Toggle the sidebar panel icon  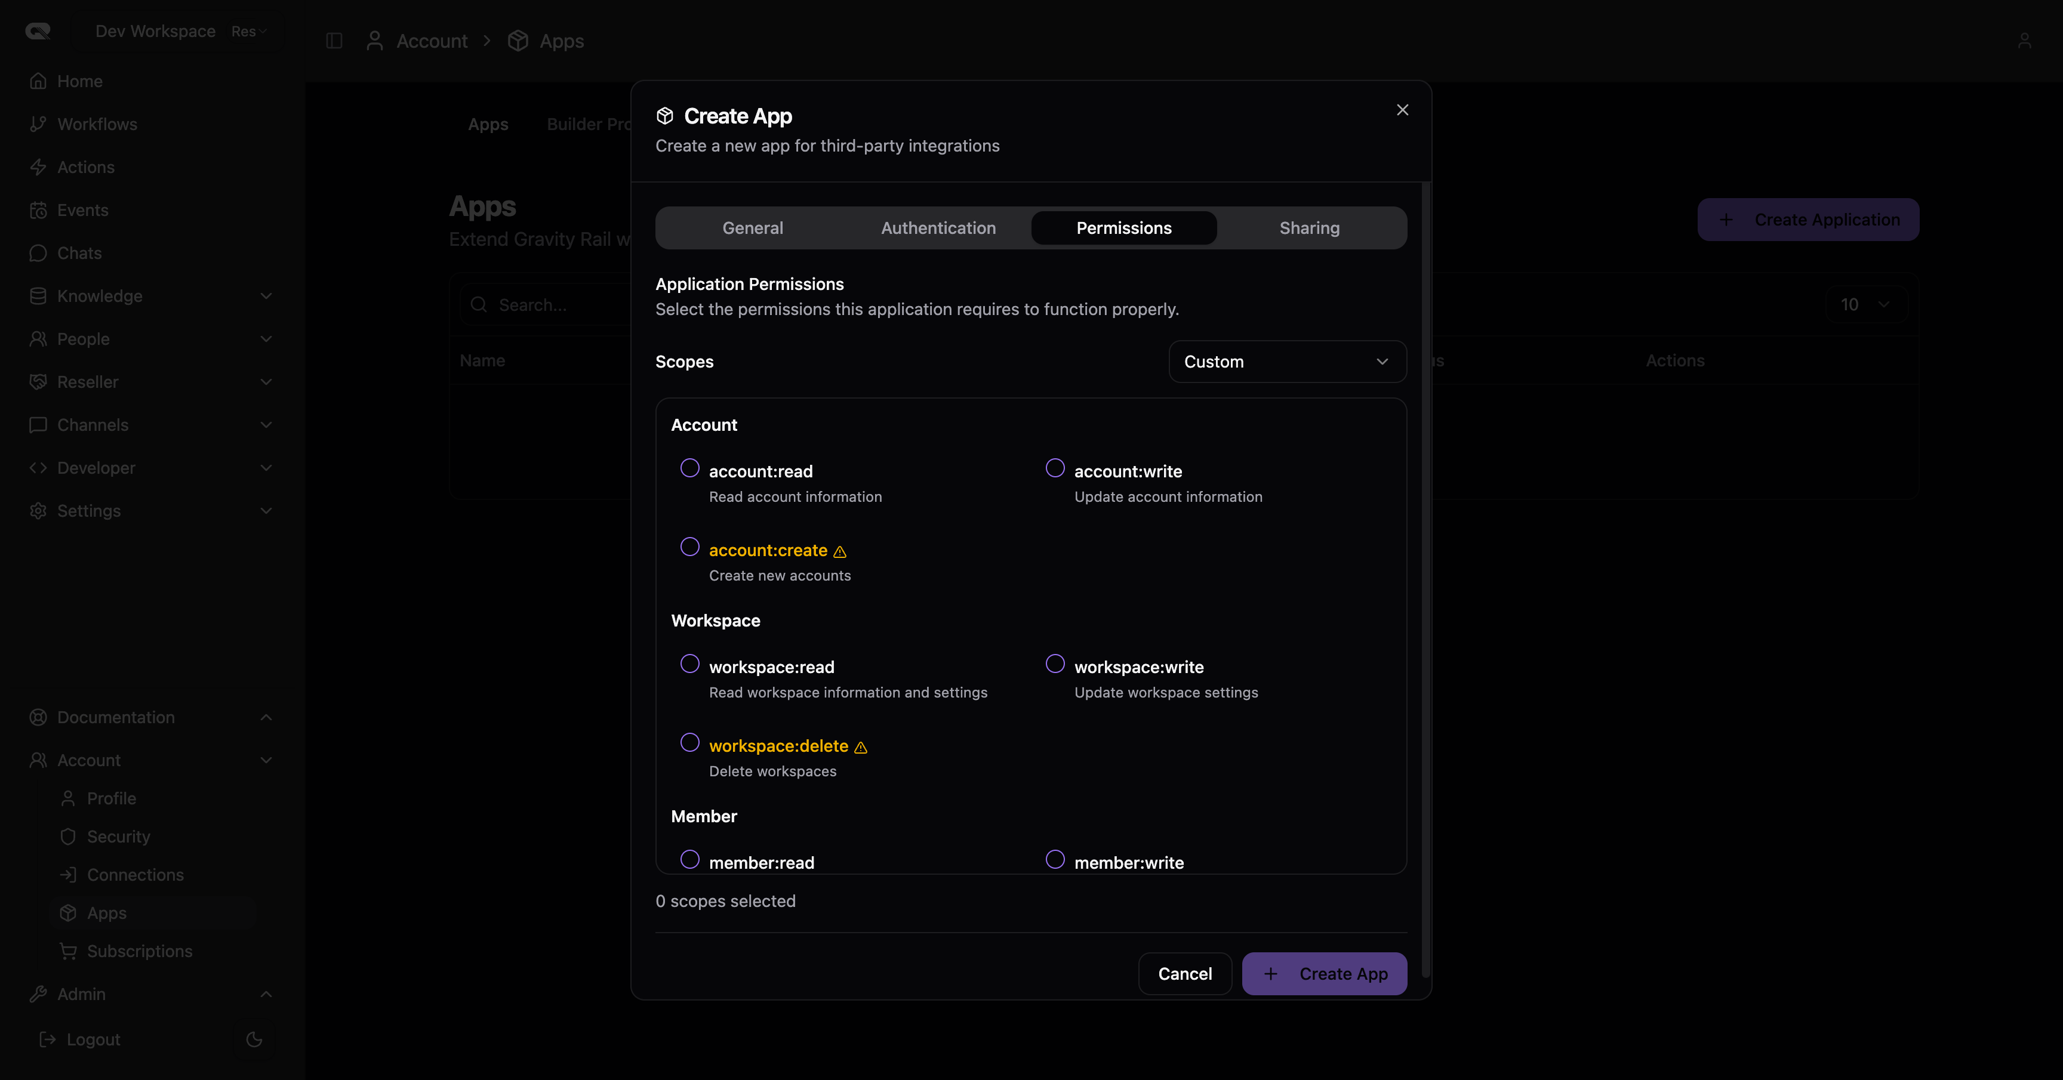(334, 41)
